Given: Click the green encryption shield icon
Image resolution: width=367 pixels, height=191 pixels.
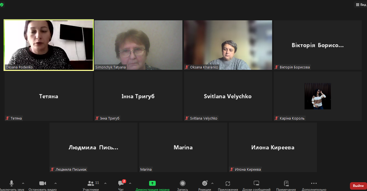Looking at the screenshot, I should (x=2, y=5).
